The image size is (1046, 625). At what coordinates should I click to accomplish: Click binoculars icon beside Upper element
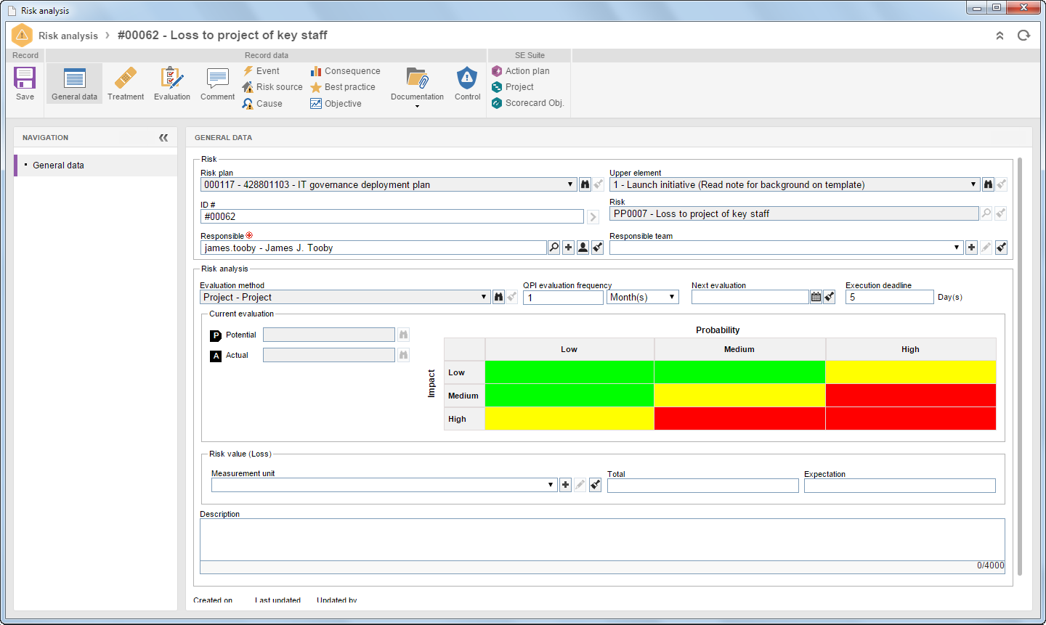pos(988,184)
